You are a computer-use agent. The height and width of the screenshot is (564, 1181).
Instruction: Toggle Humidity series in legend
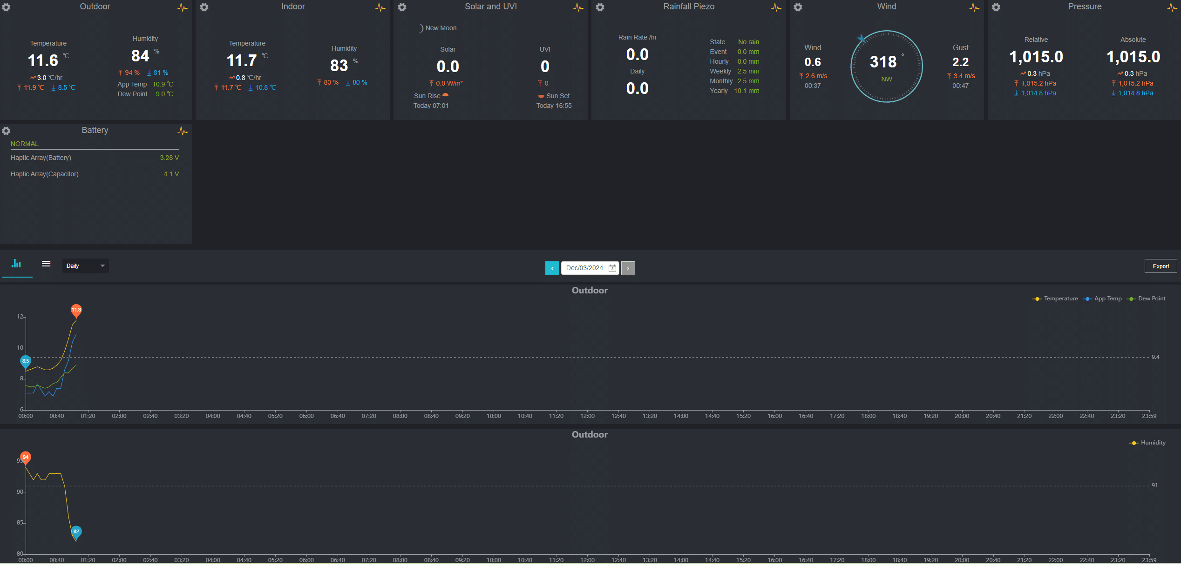(x=1147, y=443)
